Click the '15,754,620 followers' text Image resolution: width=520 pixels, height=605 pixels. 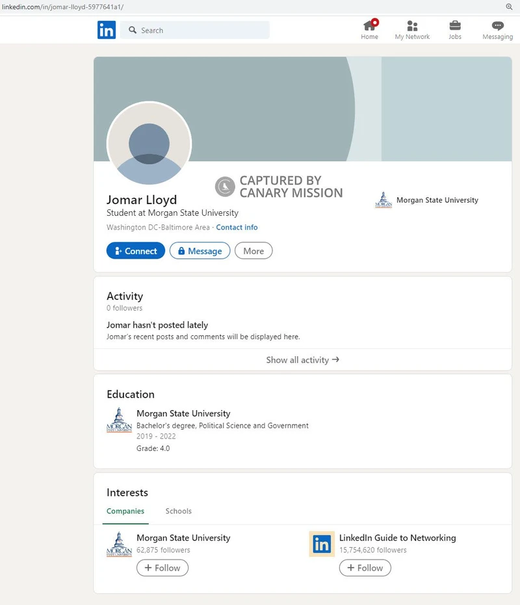click(373, 550)
